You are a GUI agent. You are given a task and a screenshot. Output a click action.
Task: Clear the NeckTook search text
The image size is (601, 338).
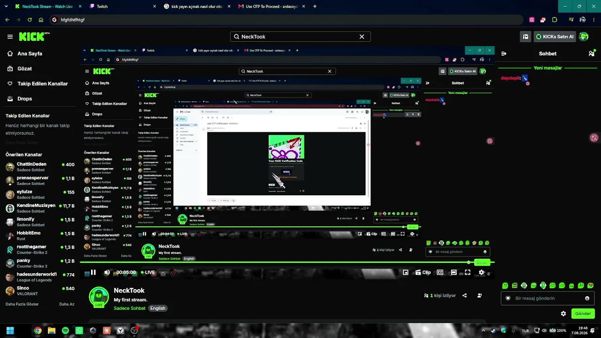click(x=362, y=37)
